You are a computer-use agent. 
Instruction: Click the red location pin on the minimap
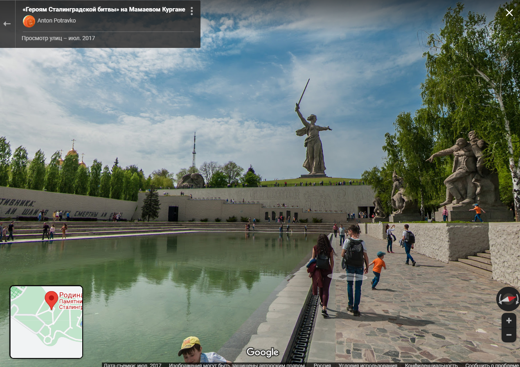[x=51, y=300]
